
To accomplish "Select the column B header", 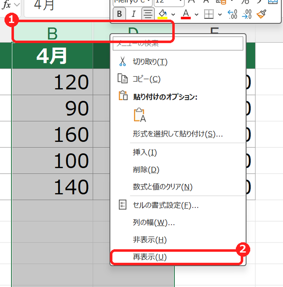I will 53,33.
